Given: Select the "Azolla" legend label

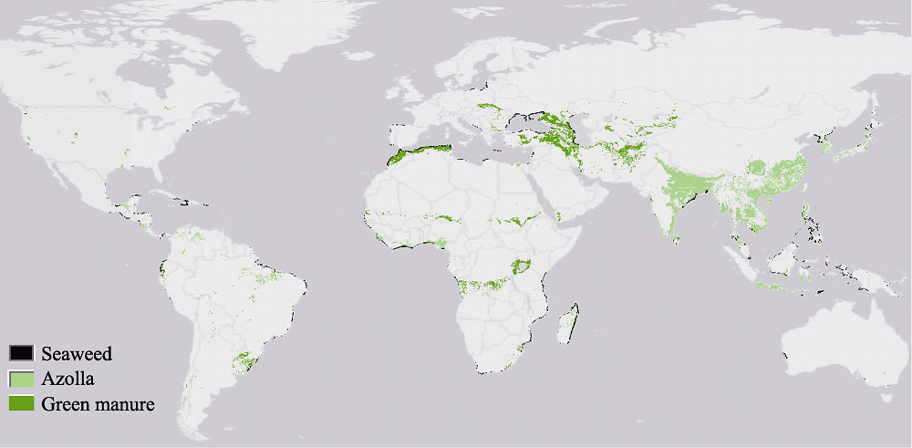Looking at the screenshot, I should [67, 379].
